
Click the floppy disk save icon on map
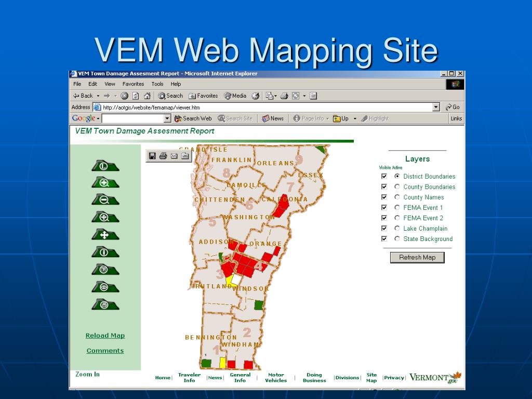152,156
